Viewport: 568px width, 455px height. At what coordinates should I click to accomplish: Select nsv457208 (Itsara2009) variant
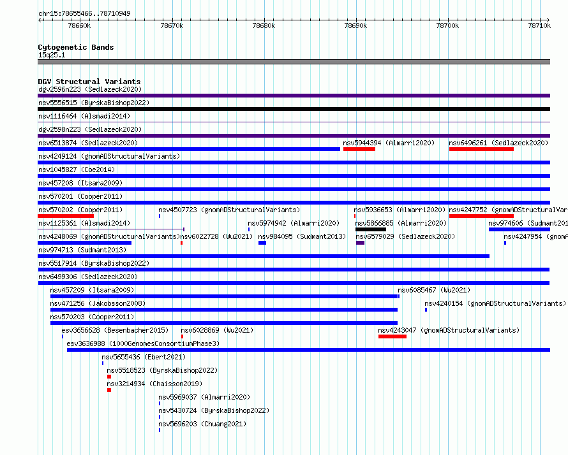click(80, 183)
